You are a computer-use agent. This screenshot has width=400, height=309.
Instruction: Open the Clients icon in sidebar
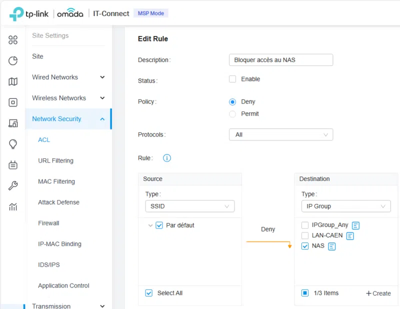click(13, 123)
